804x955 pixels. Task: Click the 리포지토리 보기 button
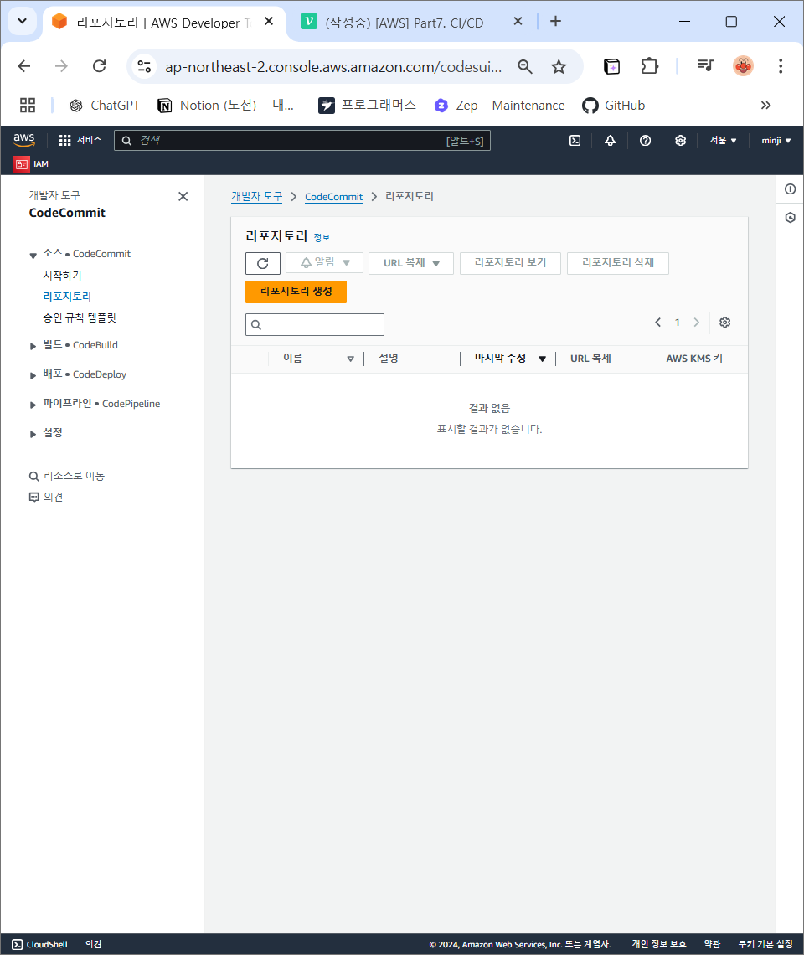(x=510, y=263)
